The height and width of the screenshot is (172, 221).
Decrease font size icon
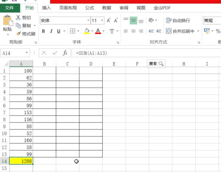116,21
